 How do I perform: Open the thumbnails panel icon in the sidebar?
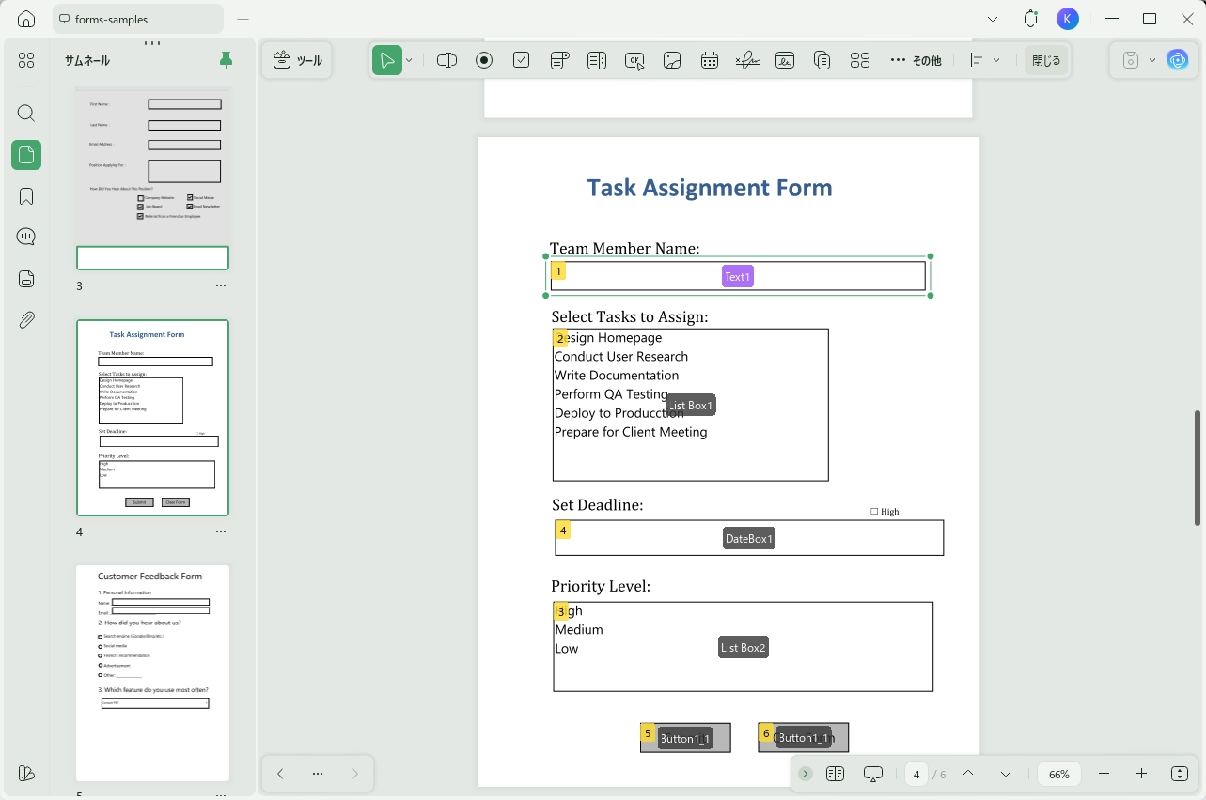[x=26, y=155]
